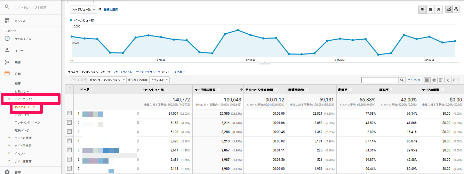
Task: Set chart interval to 週 (week)
Action: pos(431,10)
